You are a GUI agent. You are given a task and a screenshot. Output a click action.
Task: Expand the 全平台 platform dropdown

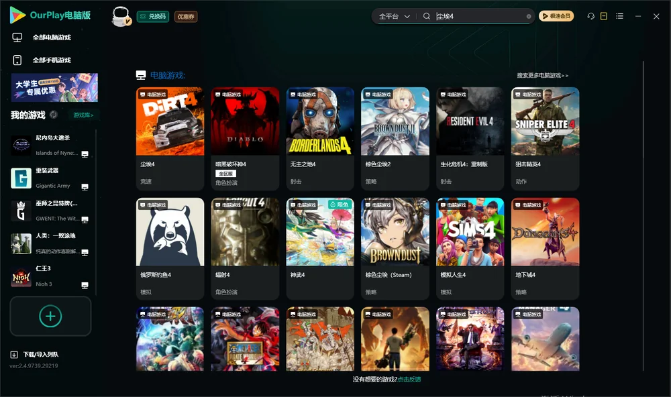coord(394,16)
